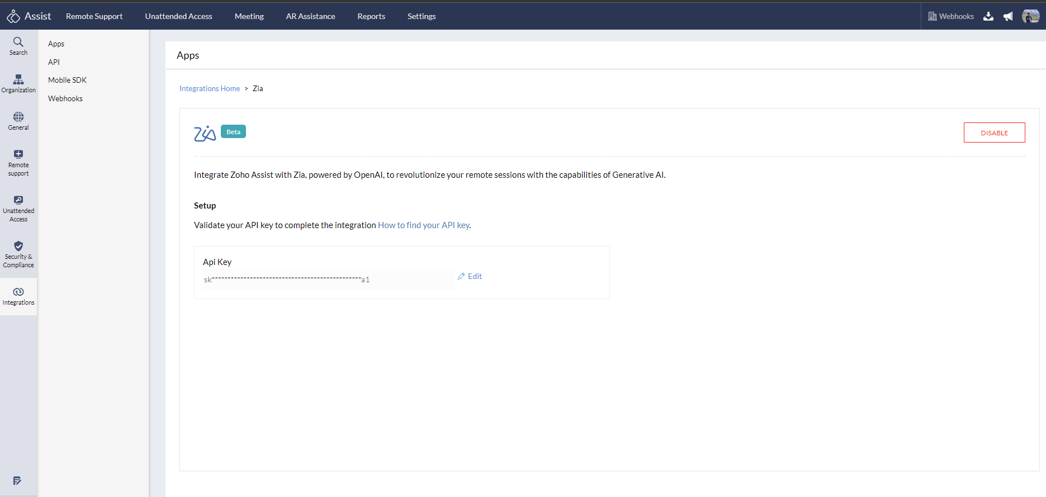Click the download icon in top bar
Viewport: 1046px width, 497px height.
point(988,16)
